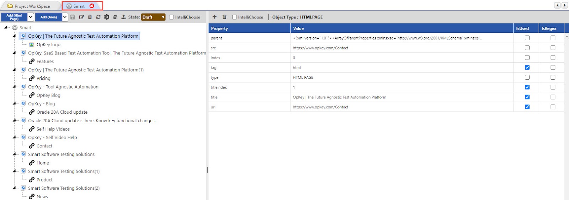Click the link icon beside Home
The image size is (569, 200).
(x=32, y=163)
